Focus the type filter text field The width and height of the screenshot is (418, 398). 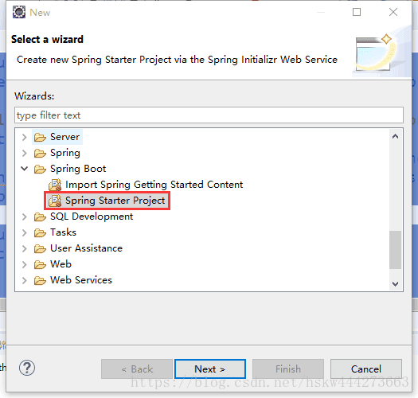[x=209, y=115]
